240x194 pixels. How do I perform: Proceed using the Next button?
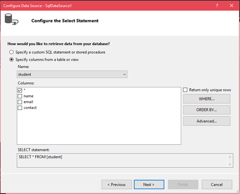click(x=148, y=184)
